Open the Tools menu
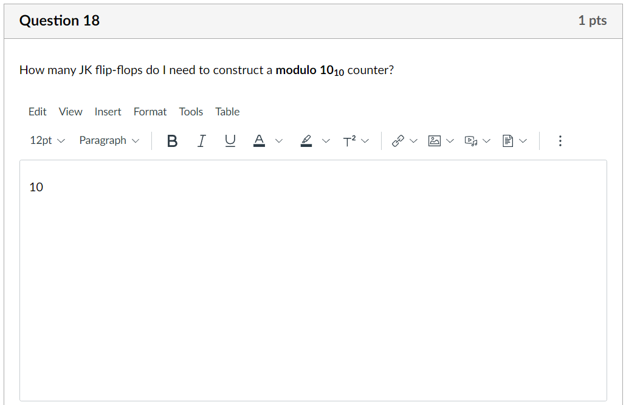This screenshot has height=405, width=626. click(191, 111)
